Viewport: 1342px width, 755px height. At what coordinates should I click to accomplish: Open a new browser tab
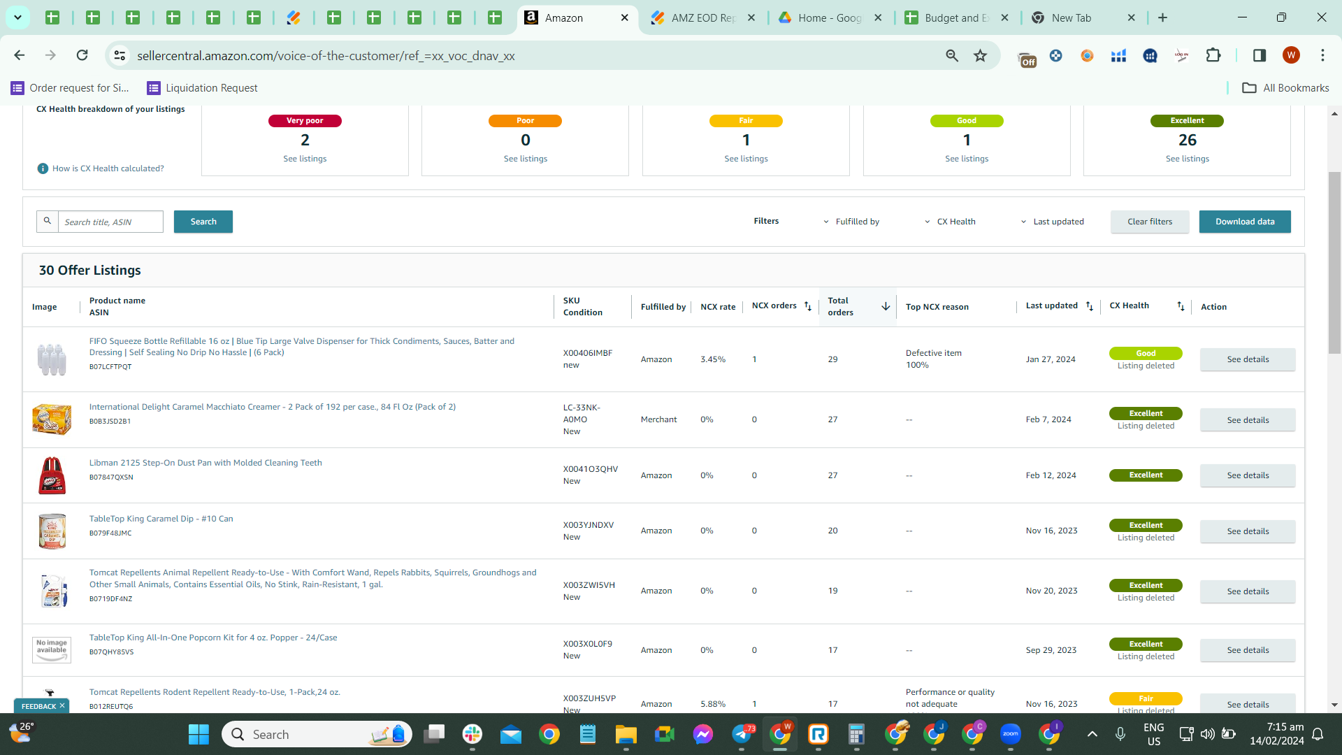tap(1163, 17)
